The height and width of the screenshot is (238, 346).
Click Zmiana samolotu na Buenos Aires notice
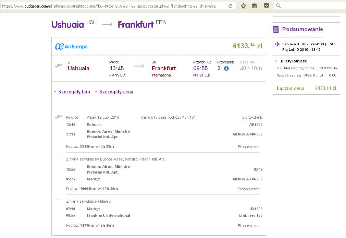[116, 159]
